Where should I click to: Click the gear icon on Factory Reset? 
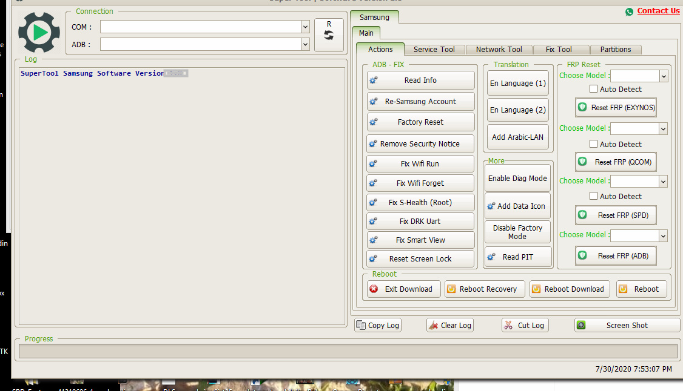coord(373,122)
